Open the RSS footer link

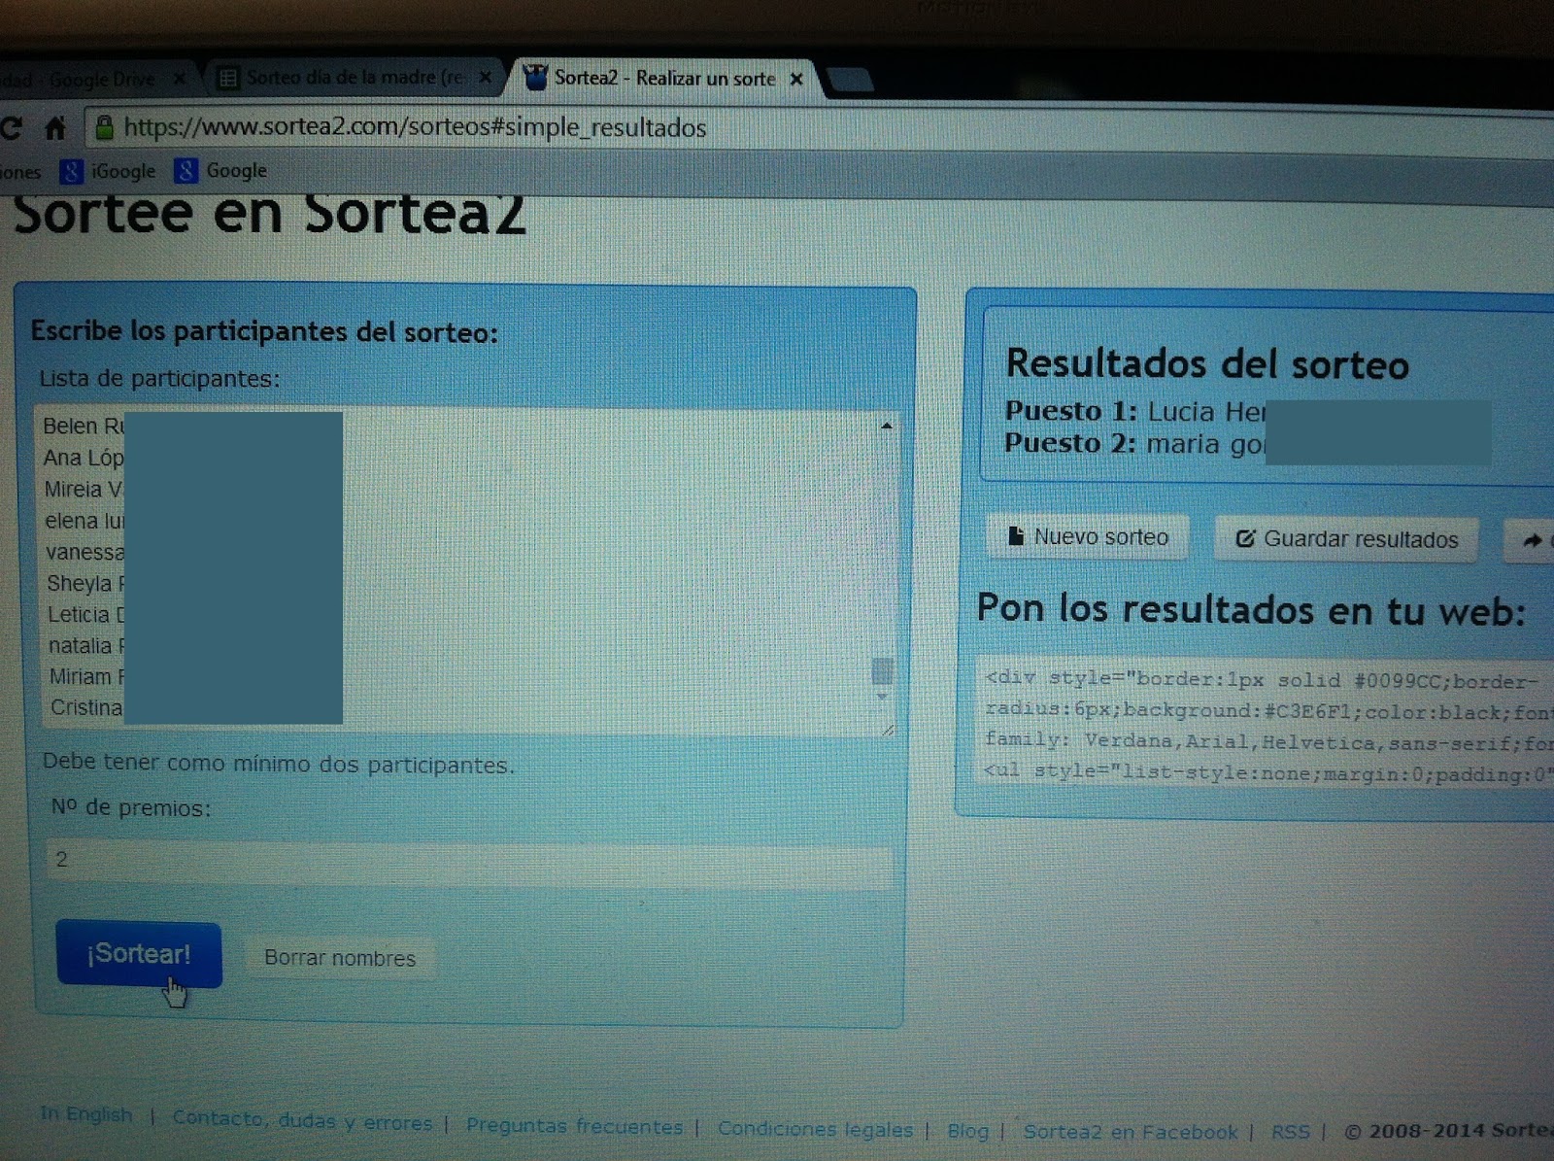pyautogui.click(x=1290, y=1132)
